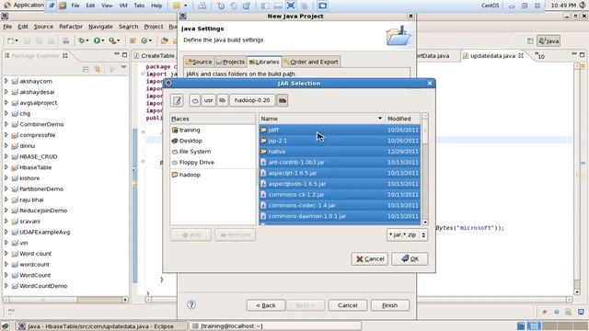The image size is (589, 331).
Task: Click Cancel in New Java Project wizard
Action: click(348, 305)
